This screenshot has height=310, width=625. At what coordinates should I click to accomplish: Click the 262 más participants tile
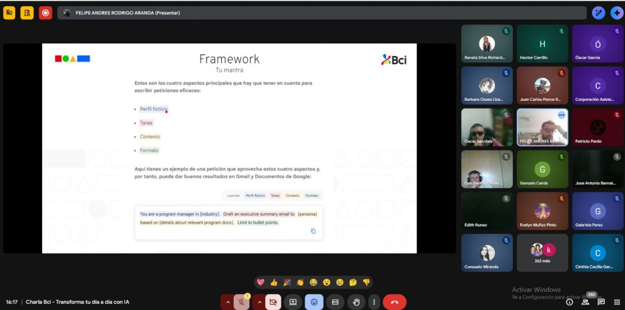[542, 253]
